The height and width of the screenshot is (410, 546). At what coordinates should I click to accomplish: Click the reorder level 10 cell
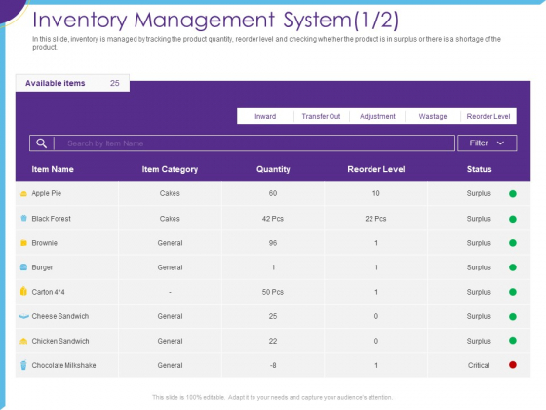[x=376, y=193]
